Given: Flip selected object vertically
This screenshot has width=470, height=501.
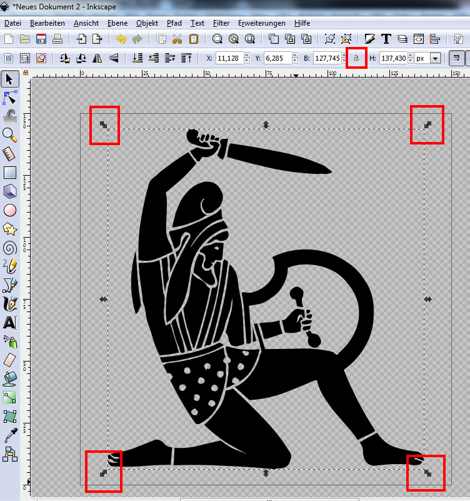Looking at the screenshot, I should click(113, 58).
